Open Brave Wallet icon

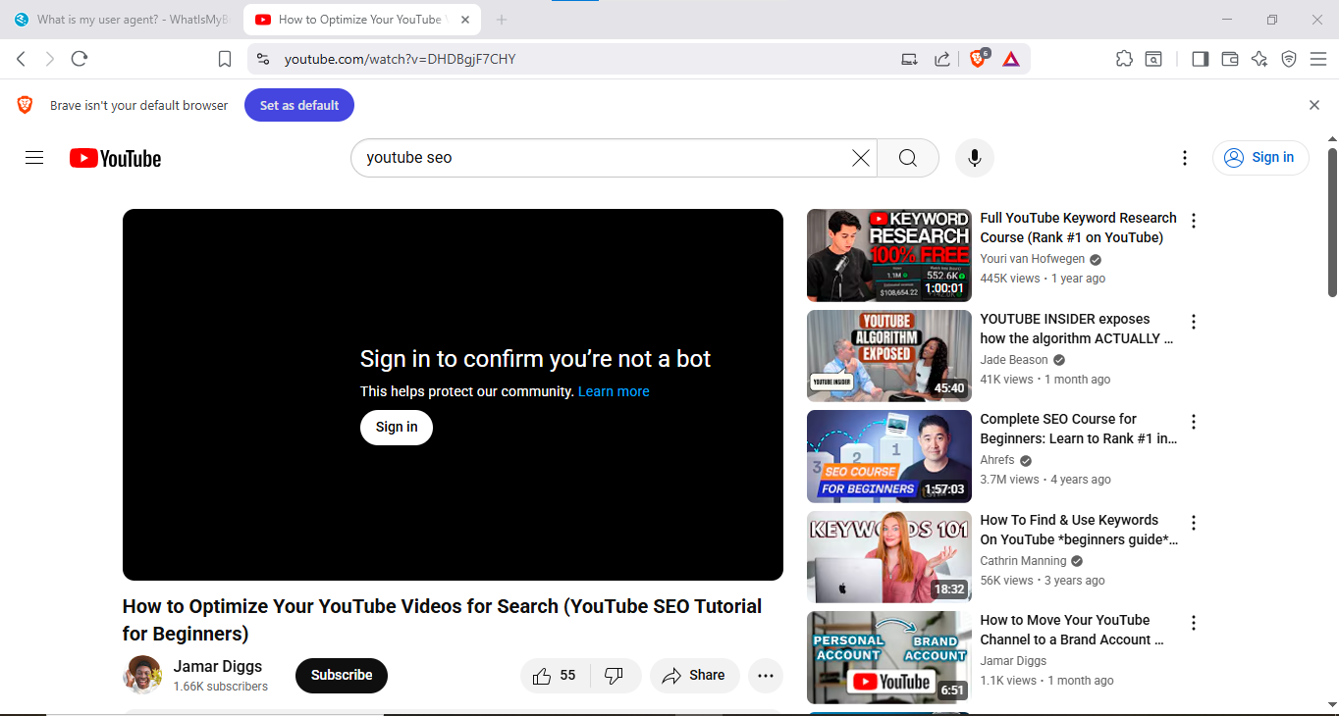click(x=1229, y=59)
